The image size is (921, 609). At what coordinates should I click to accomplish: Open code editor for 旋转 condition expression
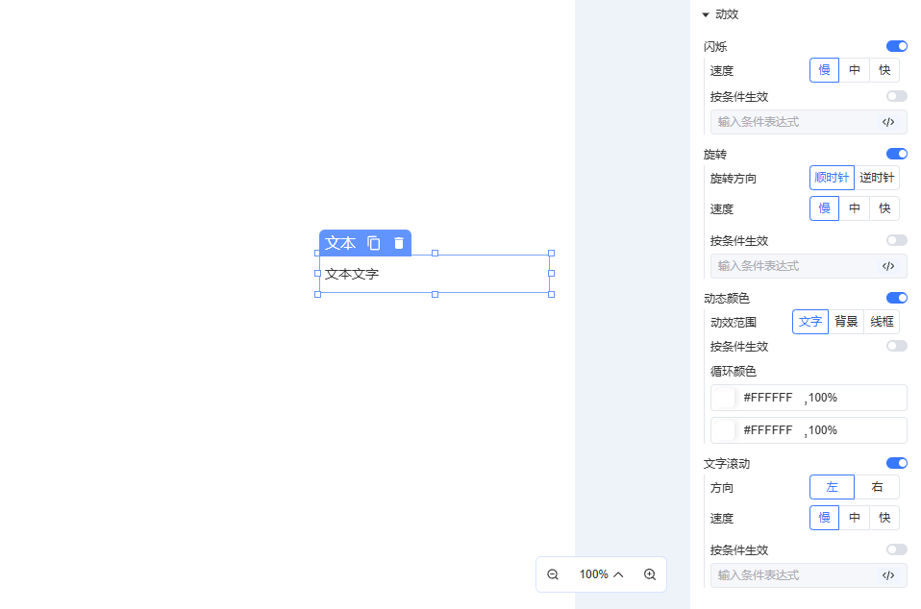[888, 266]
